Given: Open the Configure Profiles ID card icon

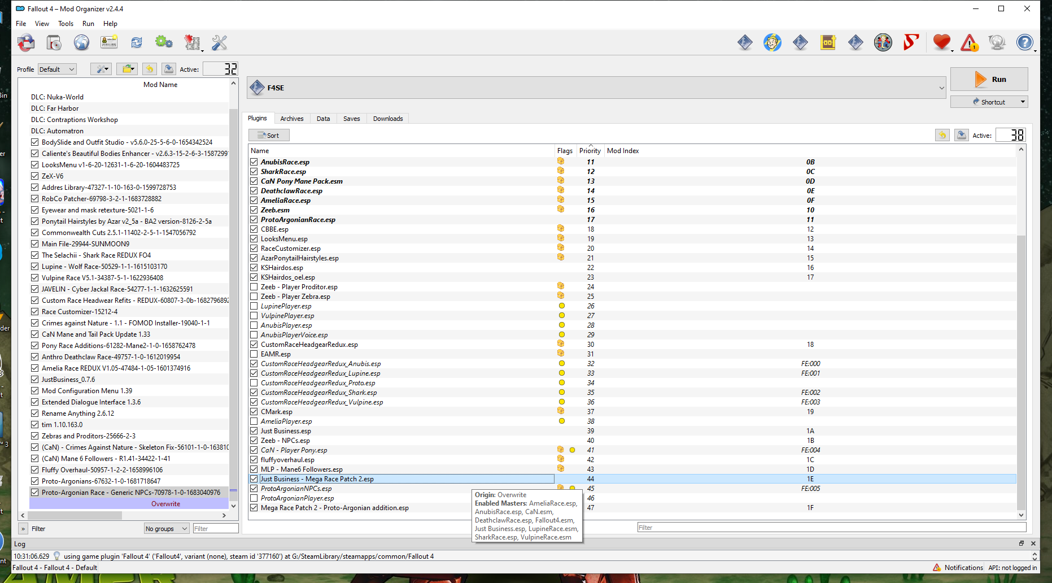Looking at the screenshot, I should pyautogui.click(x=109, y=42).
